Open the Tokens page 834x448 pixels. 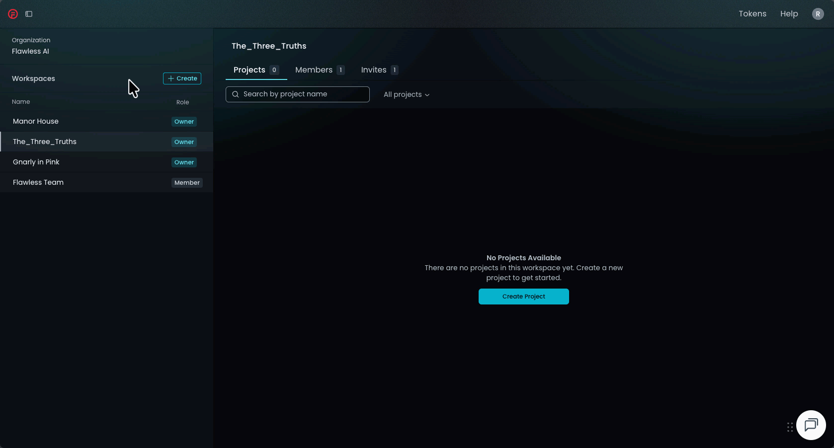pos(752,14)
